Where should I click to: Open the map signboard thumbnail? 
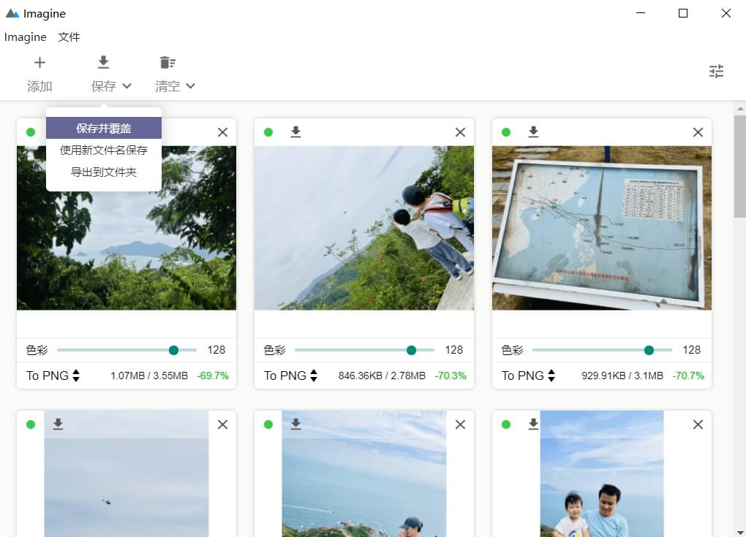coord(602,228)
